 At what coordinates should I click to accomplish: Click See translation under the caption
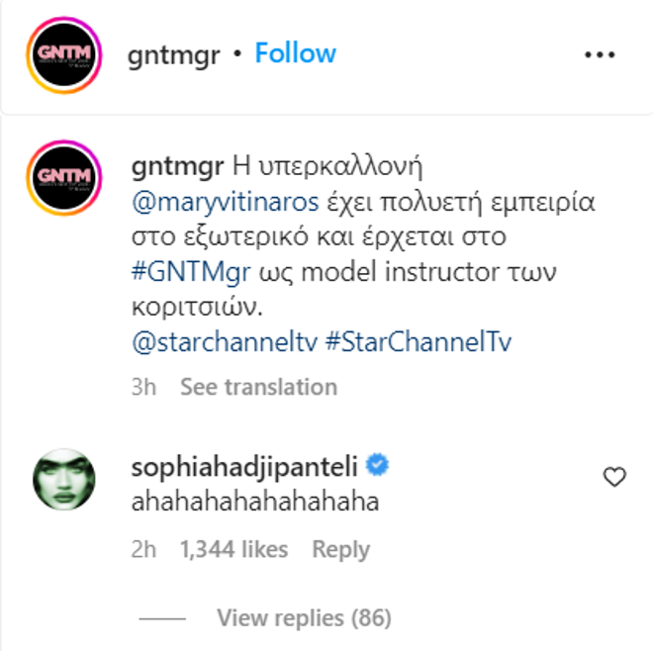pyautogui.click(x=258, y=387)
